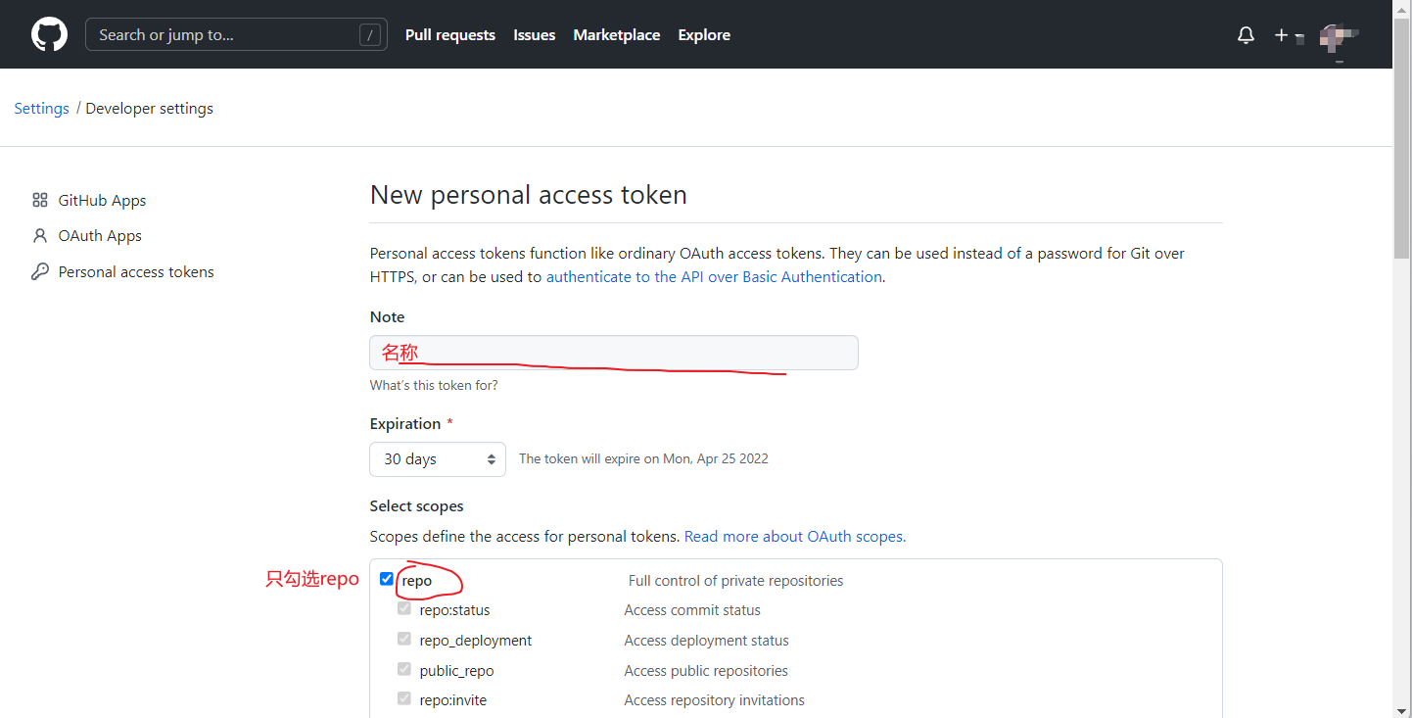Image resolution: width=1412 pixels, height=718 pixels.
Task: Open Issues in the top navigation
Action: (x=535, y=35)
